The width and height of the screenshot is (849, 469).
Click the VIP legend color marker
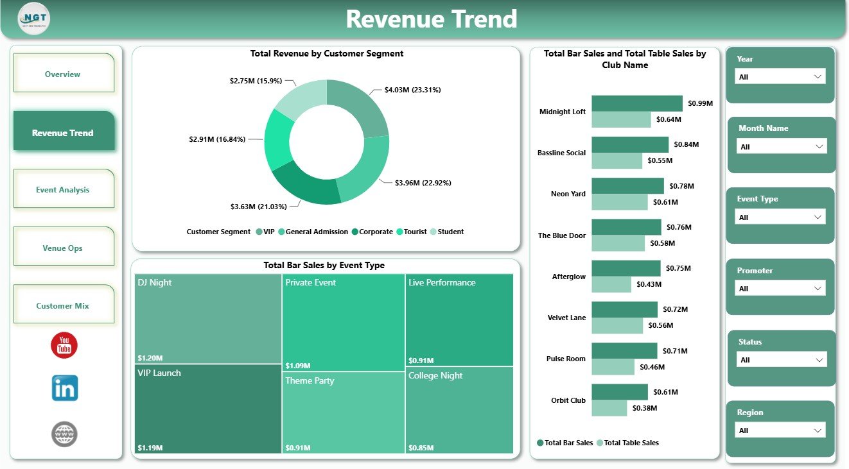coord(259,232)
